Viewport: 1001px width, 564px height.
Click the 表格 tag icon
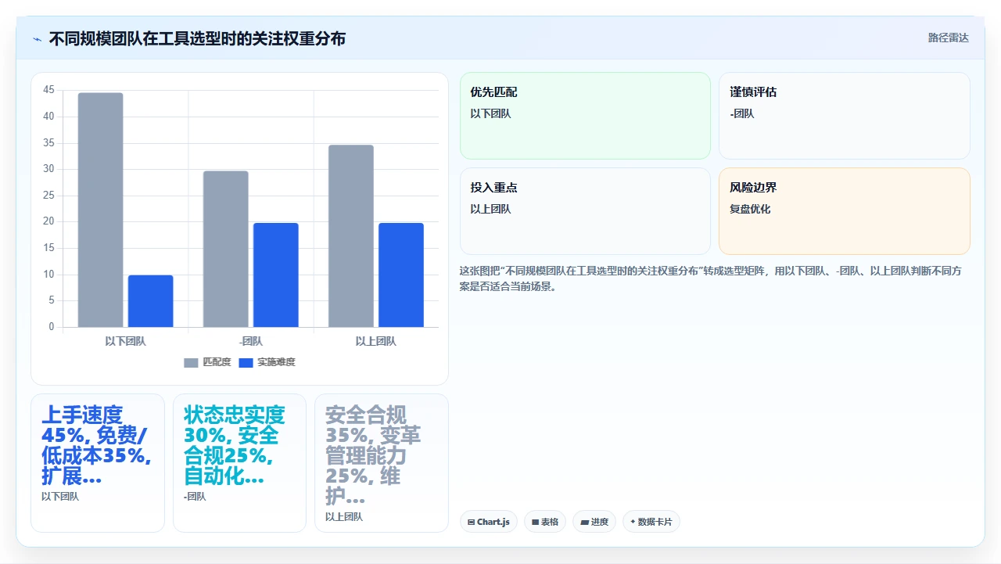pyautogui.click(x=535, y=522)
